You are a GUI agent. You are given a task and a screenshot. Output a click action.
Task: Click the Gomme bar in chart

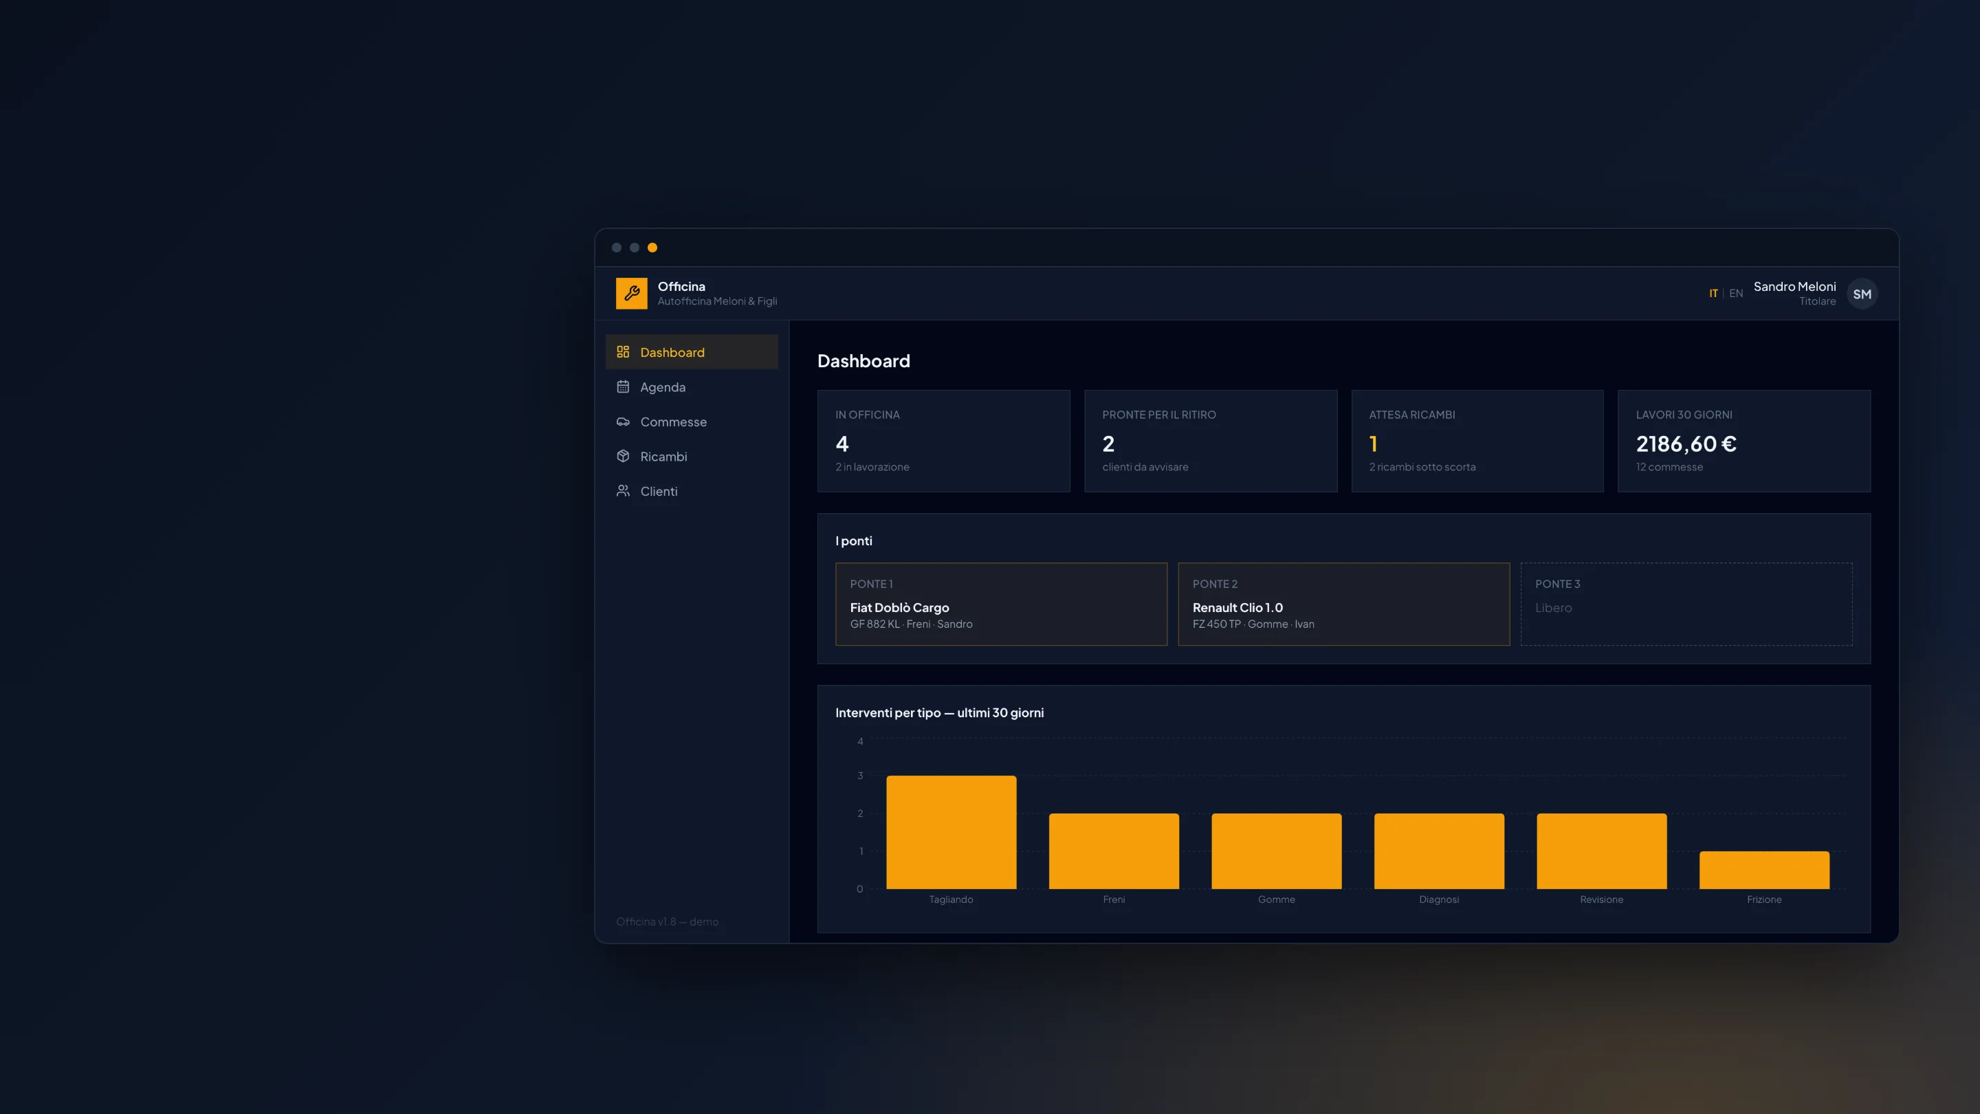coord(1276,851)
